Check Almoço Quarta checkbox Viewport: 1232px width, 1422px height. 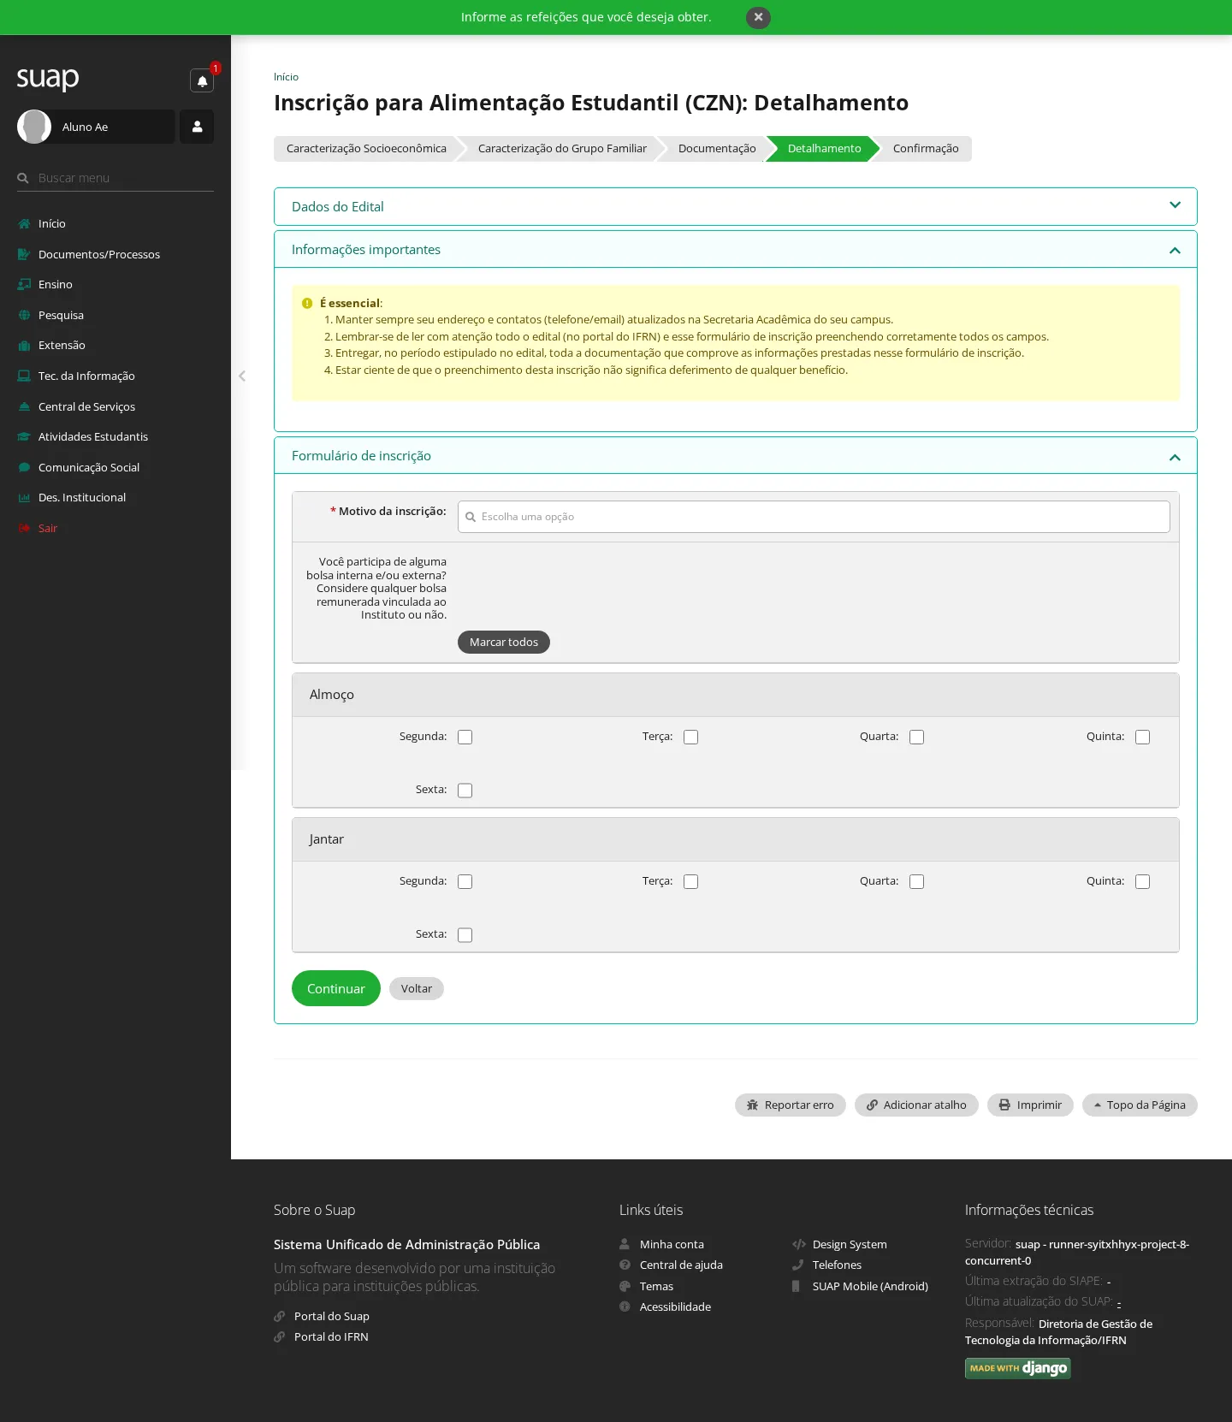tap(916, 737)
